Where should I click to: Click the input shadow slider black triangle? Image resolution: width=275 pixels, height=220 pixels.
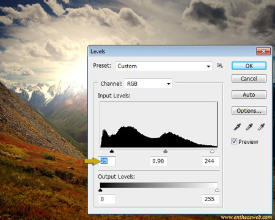112,151
